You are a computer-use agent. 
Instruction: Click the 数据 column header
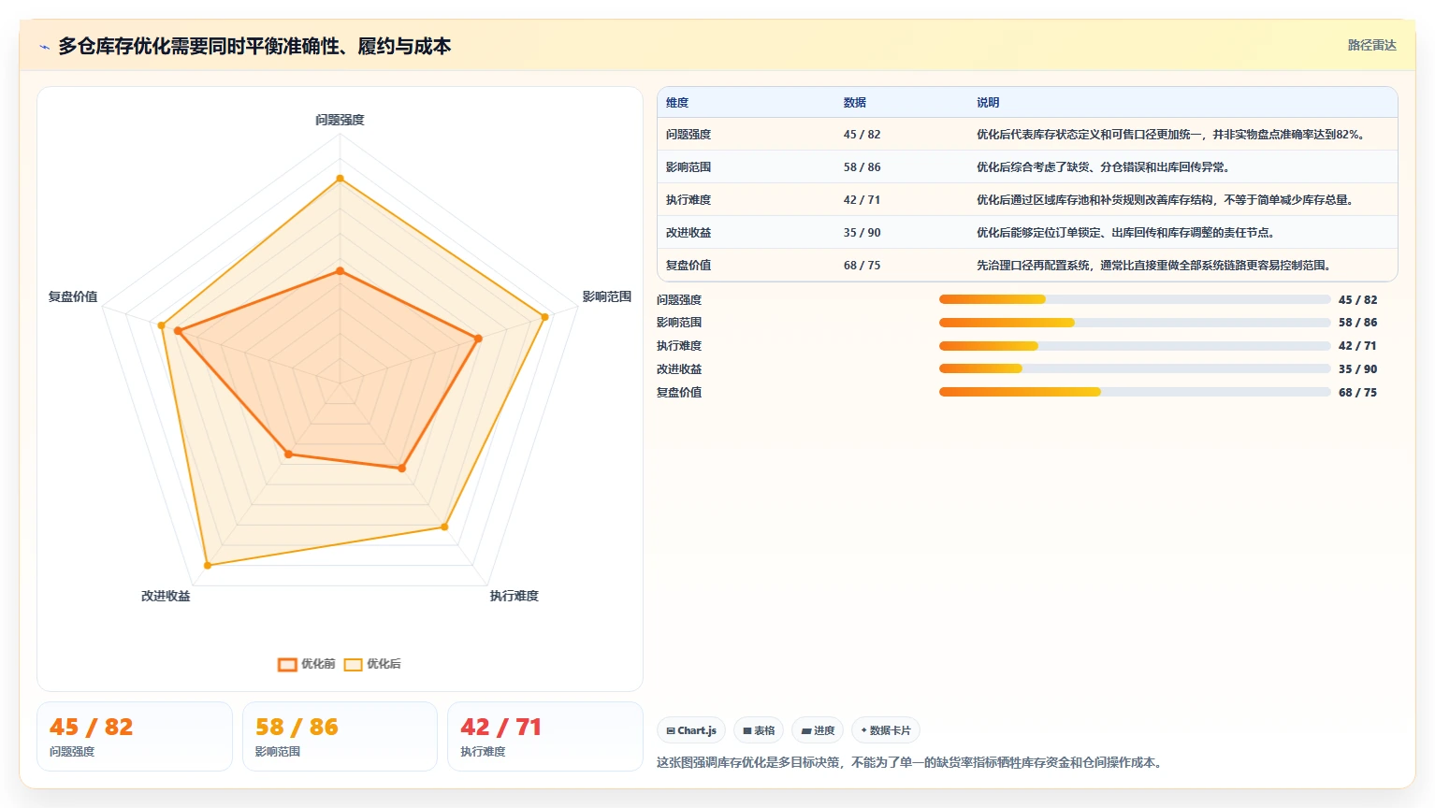(855, 103)
